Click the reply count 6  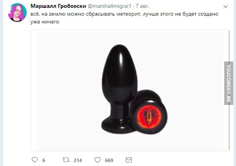(x=44, y=160)
